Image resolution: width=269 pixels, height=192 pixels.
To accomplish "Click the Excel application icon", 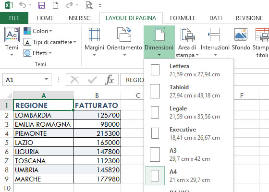I will click(x=9, y=5).
